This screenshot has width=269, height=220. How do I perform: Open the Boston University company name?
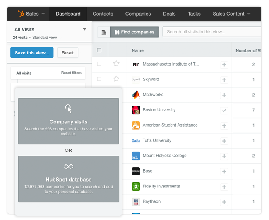tap(159, 110)
